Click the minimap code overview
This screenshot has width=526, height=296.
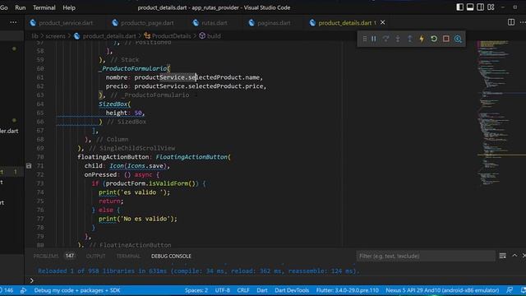pyautogui.click(x=496, y=114)
